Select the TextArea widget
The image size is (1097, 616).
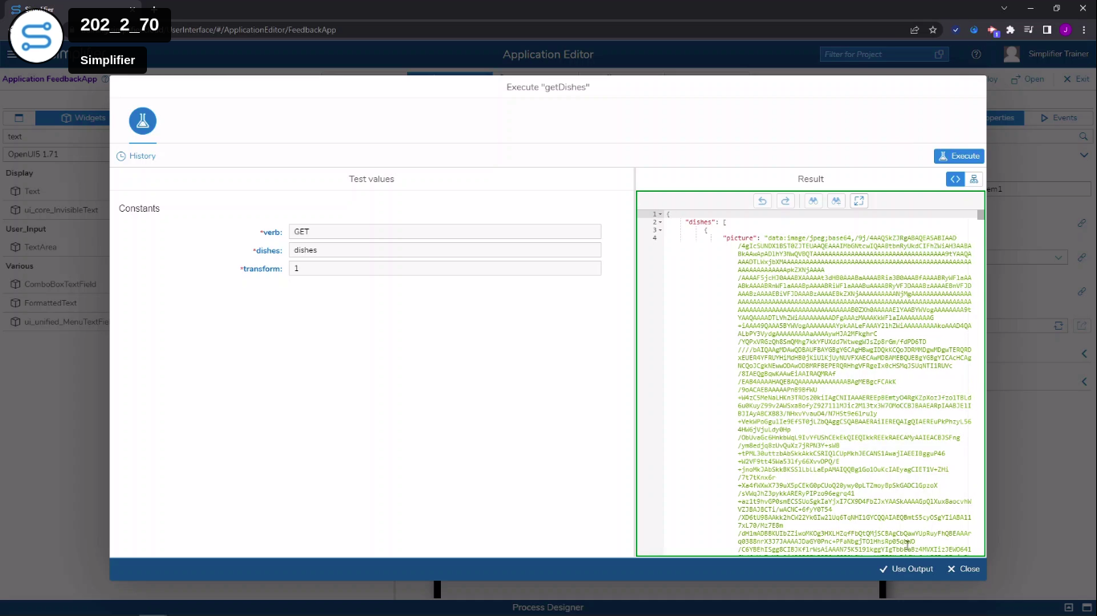click(40, 247)
